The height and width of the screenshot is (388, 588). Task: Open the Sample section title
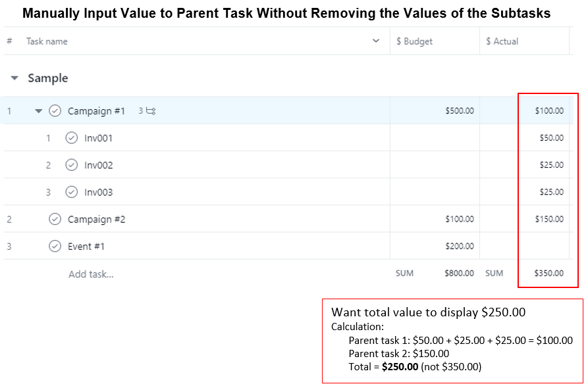click(x=47, y=78)
